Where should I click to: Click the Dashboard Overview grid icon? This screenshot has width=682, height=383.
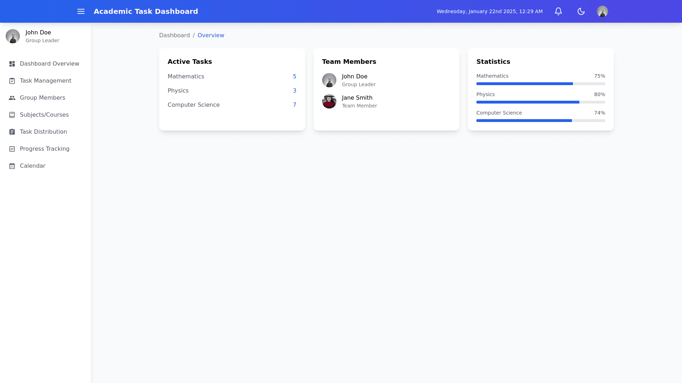12,64
